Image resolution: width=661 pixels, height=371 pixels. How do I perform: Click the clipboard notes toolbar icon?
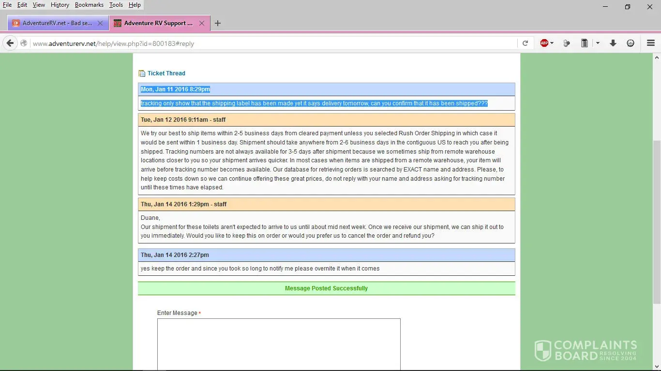[x=584, y=43]
